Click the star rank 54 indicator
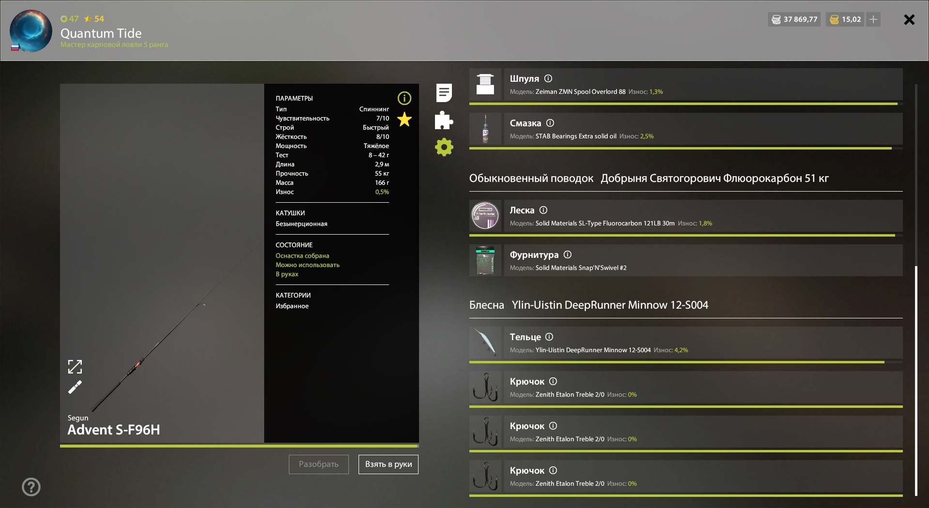 [x=94, y=19]
